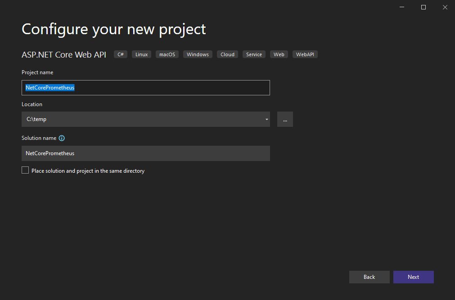Click the Configure your new project title
The height and width of the screenshot is (300, 455).
114,30
